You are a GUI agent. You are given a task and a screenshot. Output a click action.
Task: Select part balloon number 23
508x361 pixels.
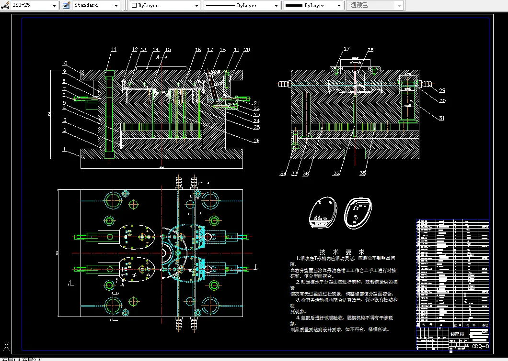(x=256, y=114)
